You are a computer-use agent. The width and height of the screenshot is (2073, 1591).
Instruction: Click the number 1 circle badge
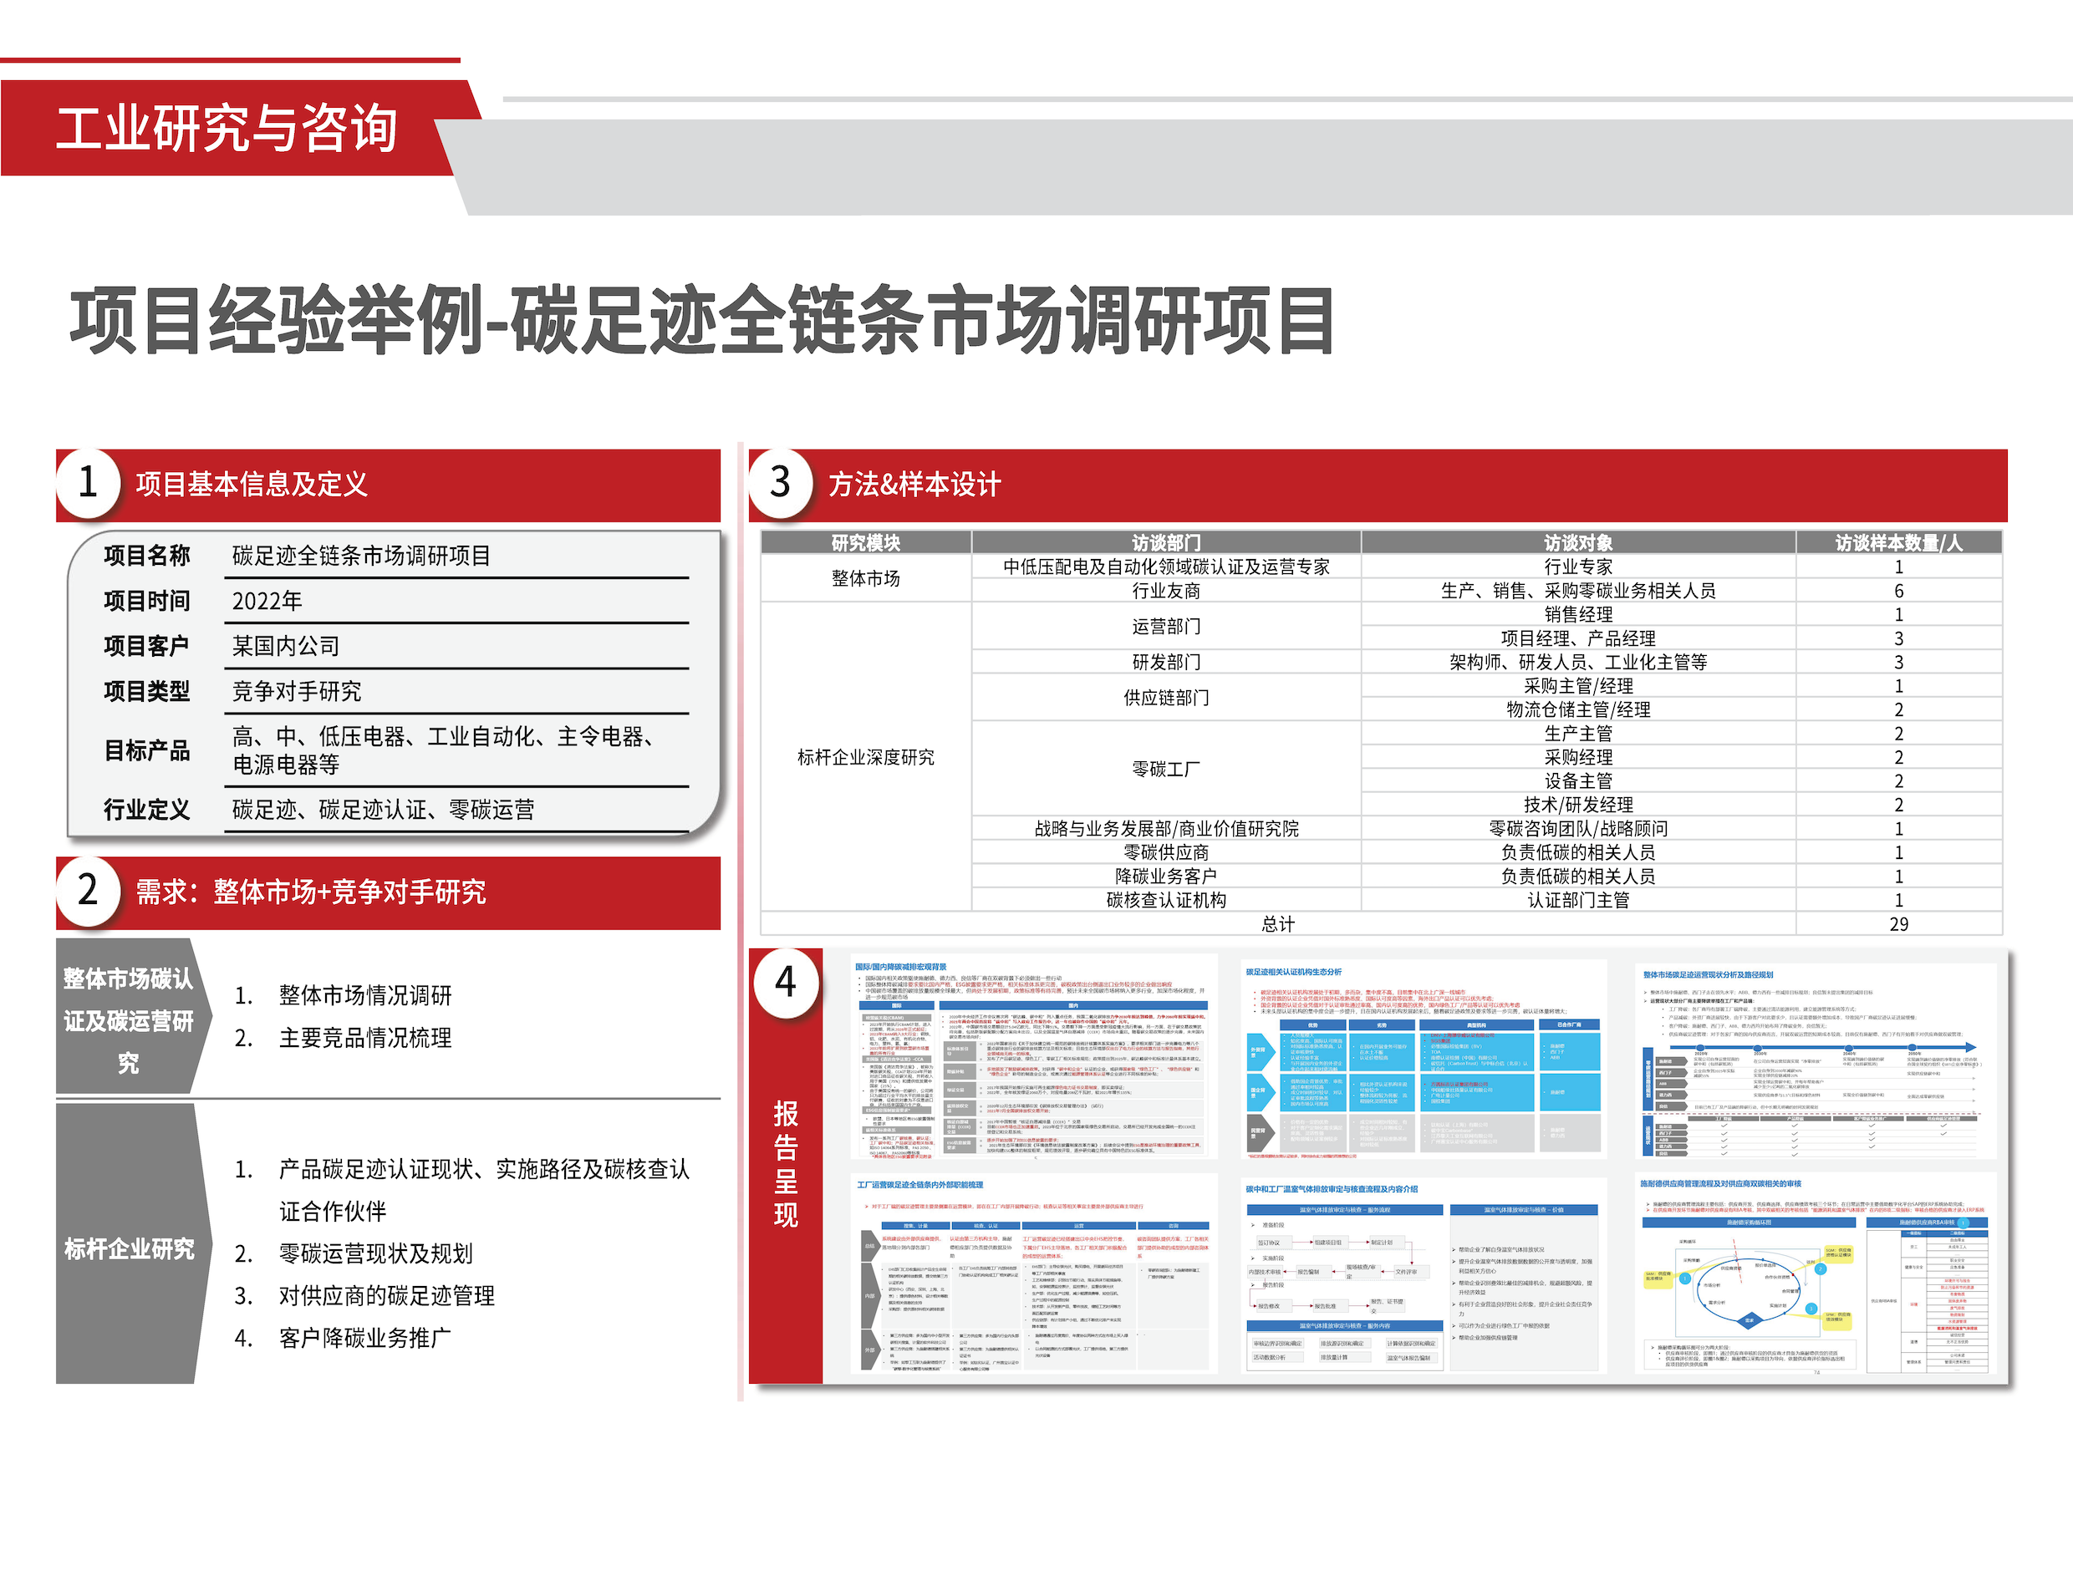click(x=88, y=484)
